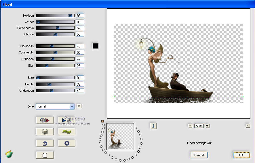Click the Height value field showing 33
The image size is (255, 163).
(x=80, y=84)
